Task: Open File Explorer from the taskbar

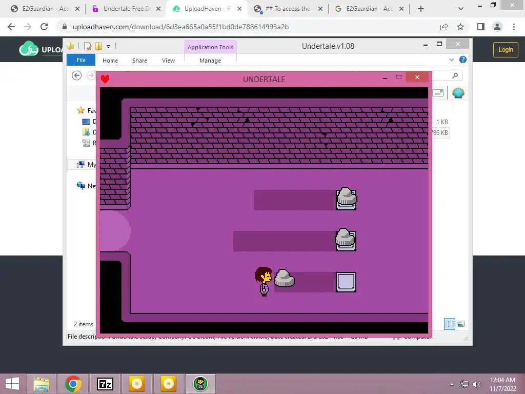Action: 42,384
